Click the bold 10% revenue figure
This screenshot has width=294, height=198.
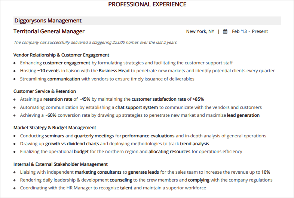tap(266, 172)
